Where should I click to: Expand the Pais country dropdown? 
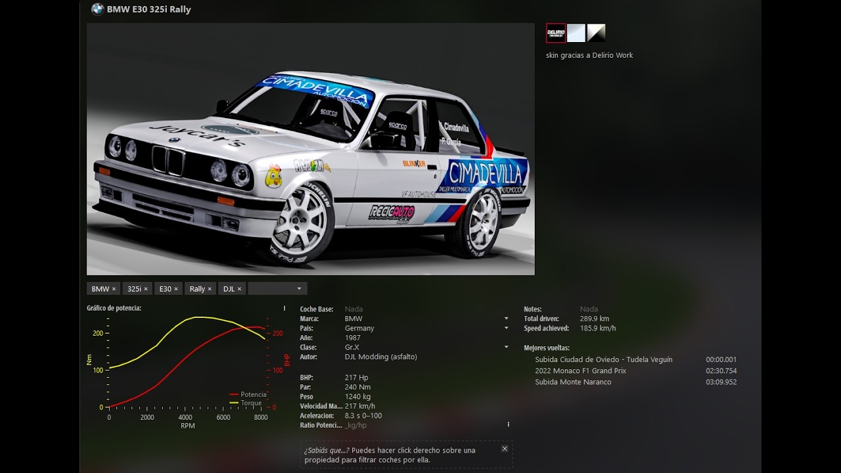(x=506, y=328)
